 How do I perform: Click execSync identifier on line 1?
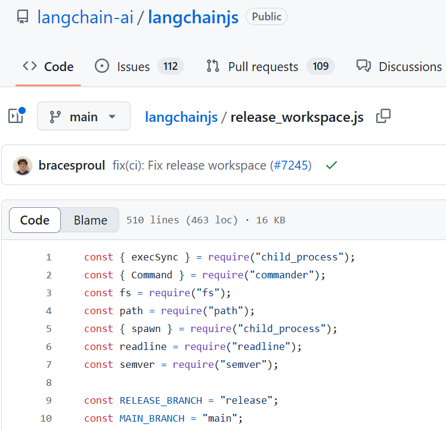pyautogui.click(x=155, y=257)
